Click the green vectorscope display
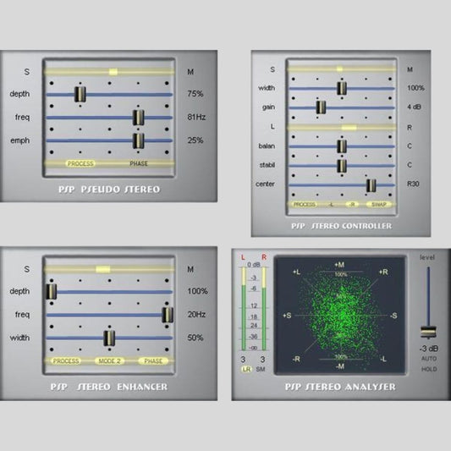 pos(340,316)
